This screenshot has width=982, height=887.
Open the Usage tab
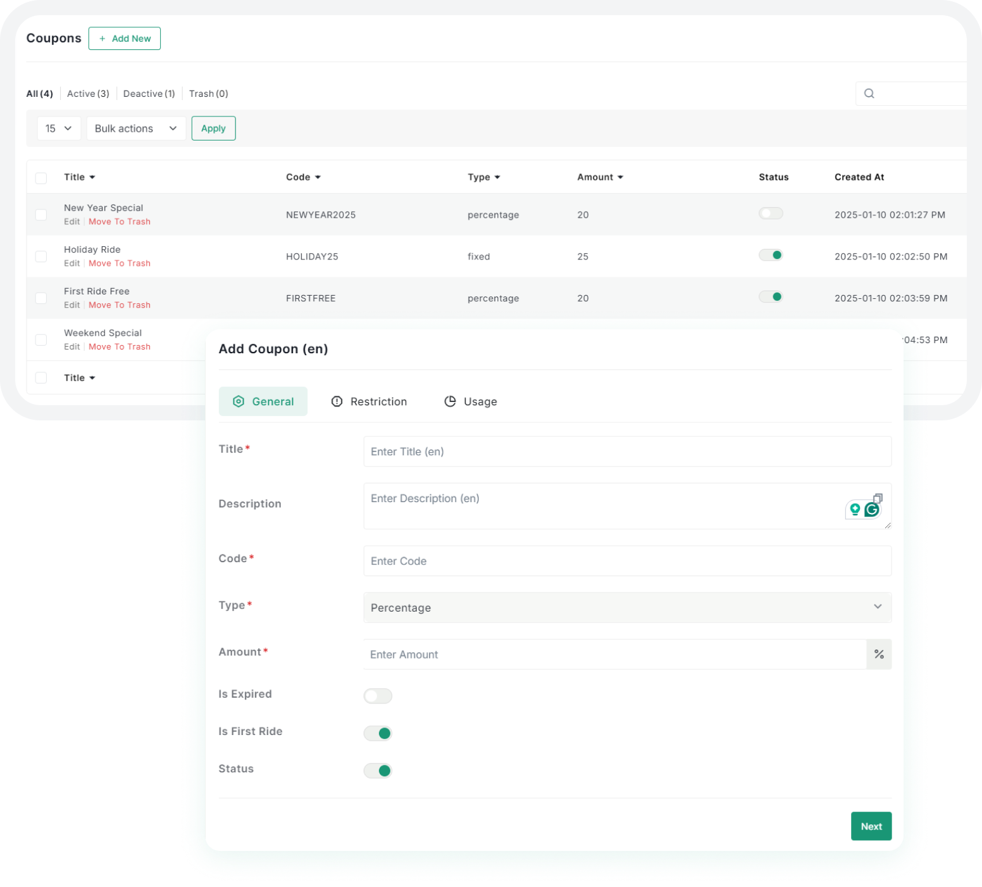[x=471, y=401]
